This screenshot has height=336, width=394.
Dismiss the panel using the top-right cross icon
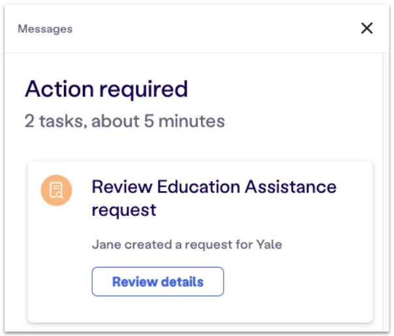(x=367, y=28)
